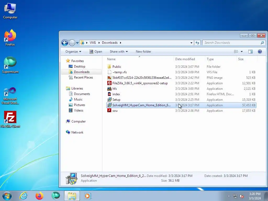Select the Setup application file
This screenshot has width=268, height=201.
(x=181, y=100)
